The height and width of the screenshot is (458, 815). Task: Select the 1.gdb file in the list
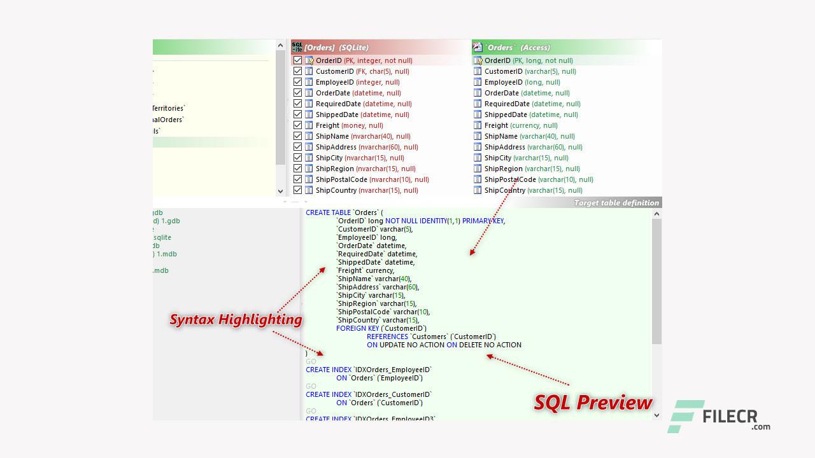click(166, 221)
